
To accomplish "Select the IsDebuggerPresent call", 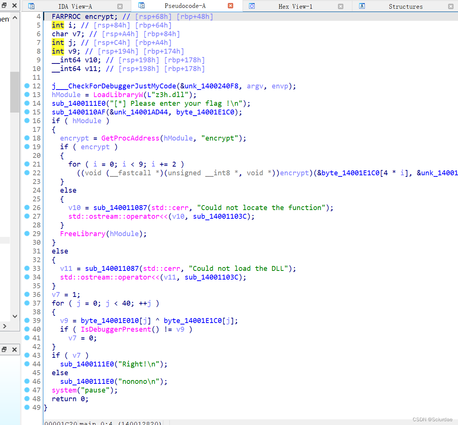I will [116, 329].
